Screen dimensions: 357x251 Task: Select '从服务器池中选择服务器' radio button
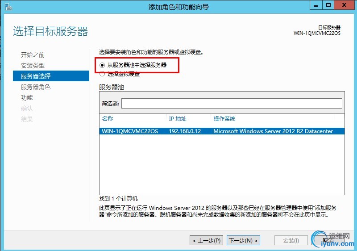(102, 65)
